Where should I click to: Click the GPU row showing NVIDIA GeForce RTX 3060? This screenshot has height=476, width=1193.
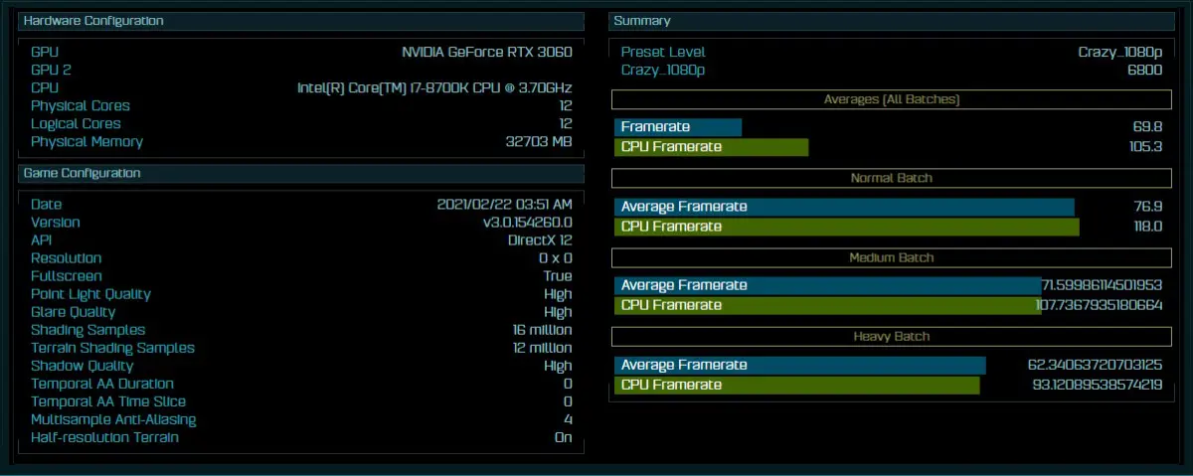point(301,52)
